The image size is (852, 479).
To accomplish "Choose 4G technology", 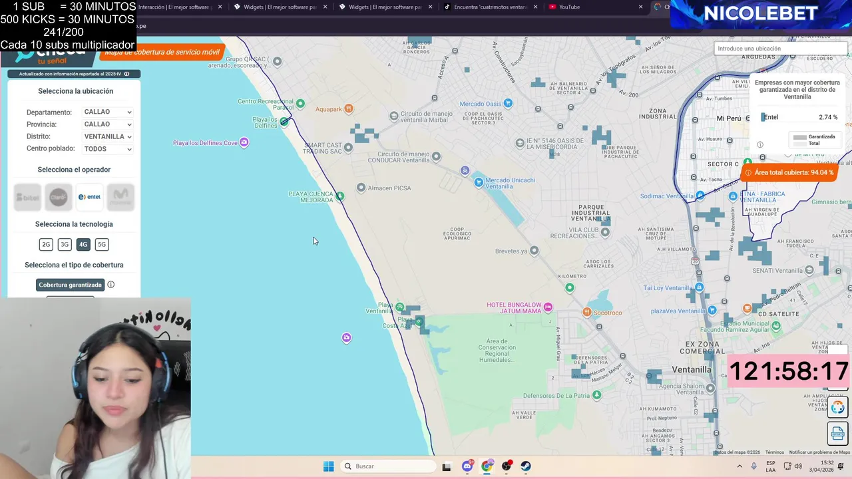I will coord(83,244).
